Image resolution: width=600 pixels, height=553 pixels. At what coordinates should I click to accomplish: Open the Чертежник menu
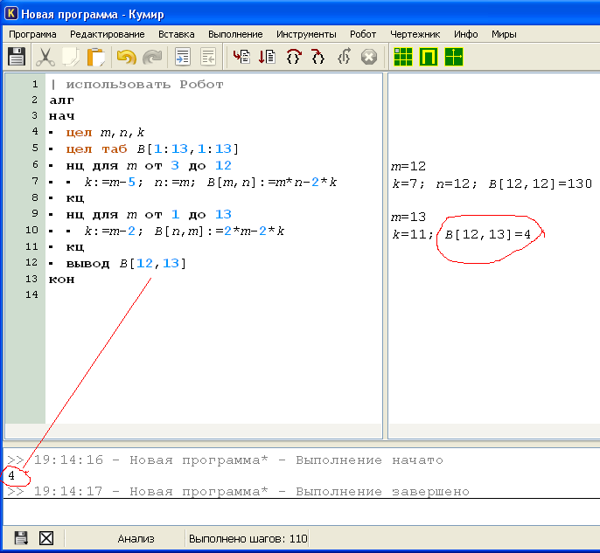point(415,34)
